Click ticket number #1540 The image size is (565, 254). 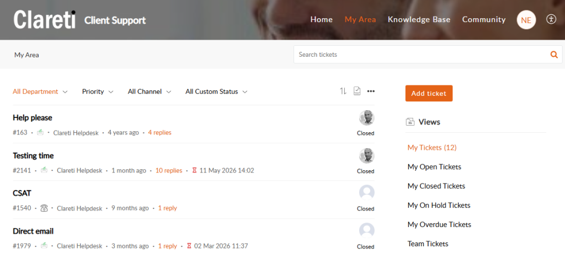pyautogui.click(x=22, y=208)
